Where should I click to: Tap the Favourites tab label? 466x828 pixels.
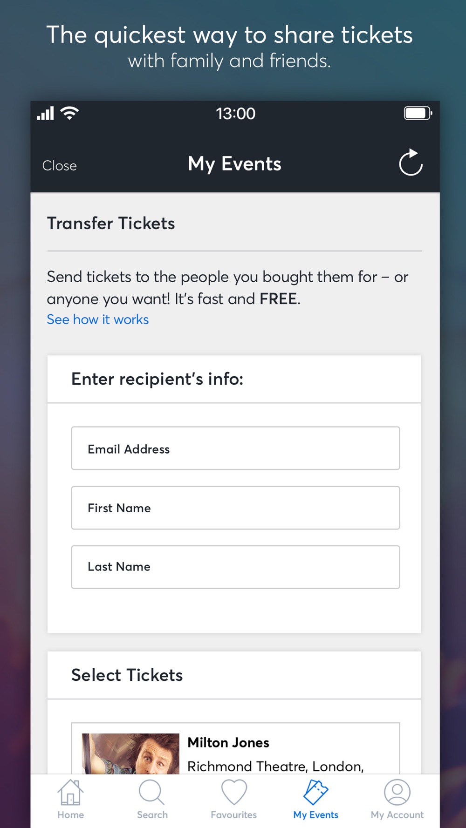234,814
